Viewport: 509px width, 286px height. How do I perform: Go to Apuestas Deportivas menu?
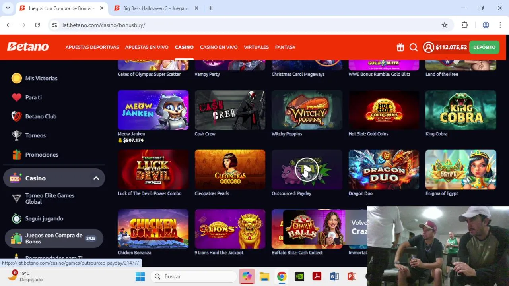click(92, 47)
